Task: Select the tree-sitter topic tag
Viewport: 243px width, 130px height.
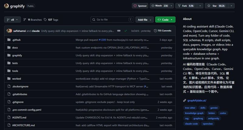Action: click(190, 108)
